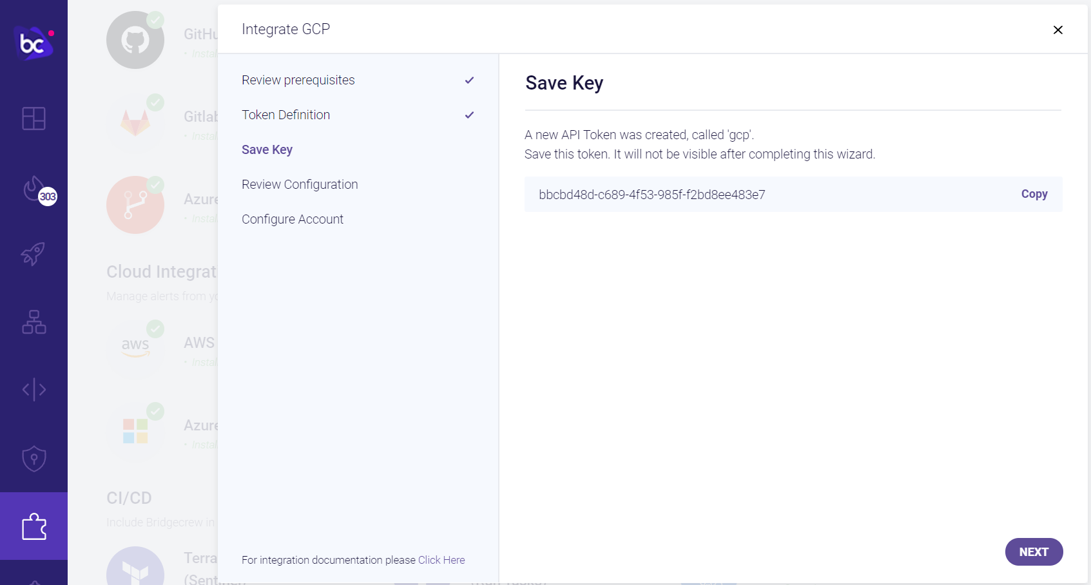The height and width of the screenshot is (585, 1091).
Task: Close the Integrate GCP dialog
Action: click(x=1057, y=30)
